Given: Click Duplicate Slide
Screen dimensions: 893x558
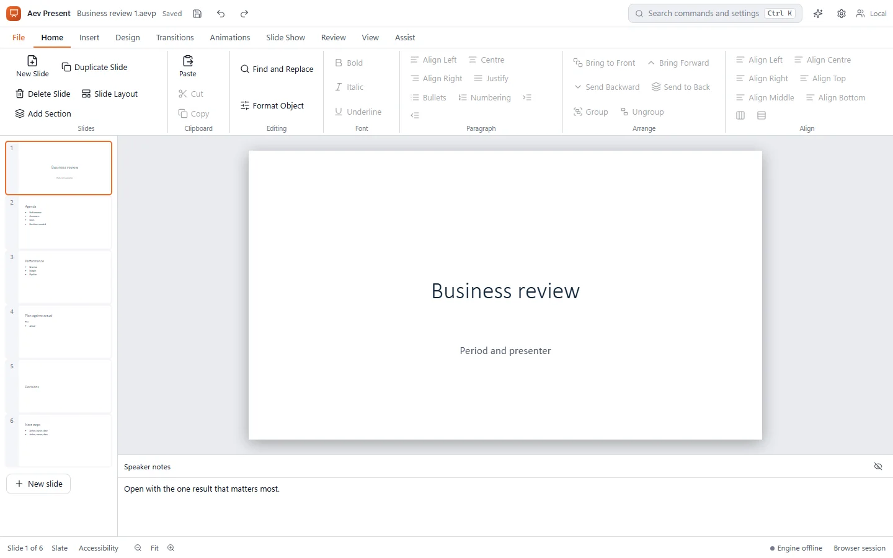Looking at the screenshot, I should [94, 67].
